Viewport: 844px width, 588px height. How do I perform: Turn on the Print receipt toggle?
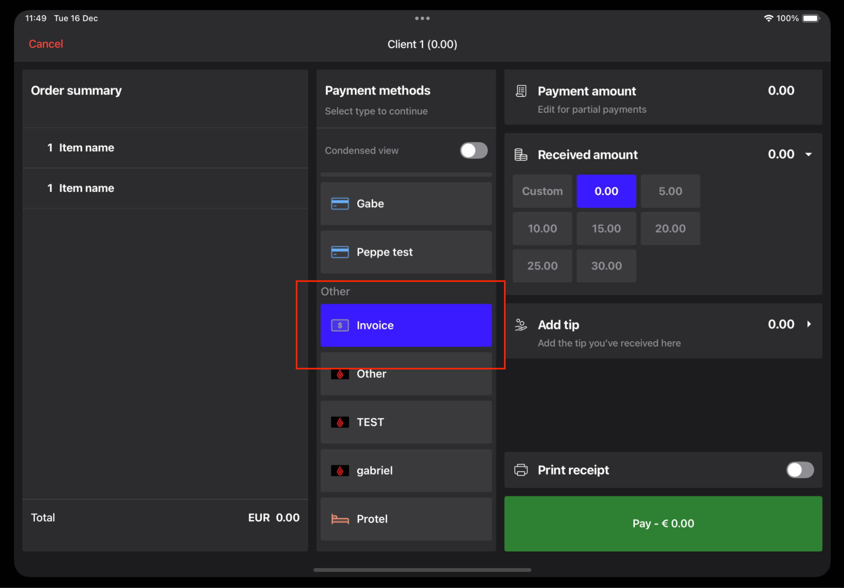tap(799, 470)
